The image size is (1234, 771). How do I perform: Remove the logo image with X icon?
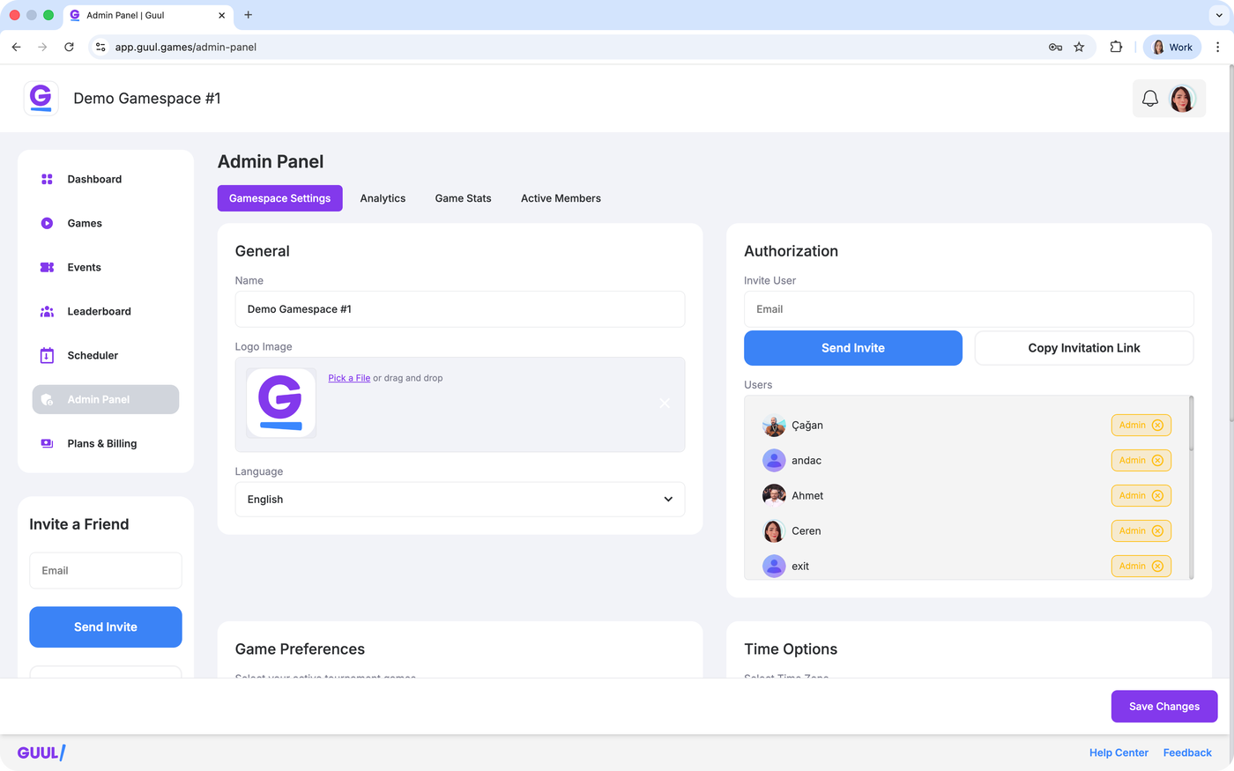665,403
